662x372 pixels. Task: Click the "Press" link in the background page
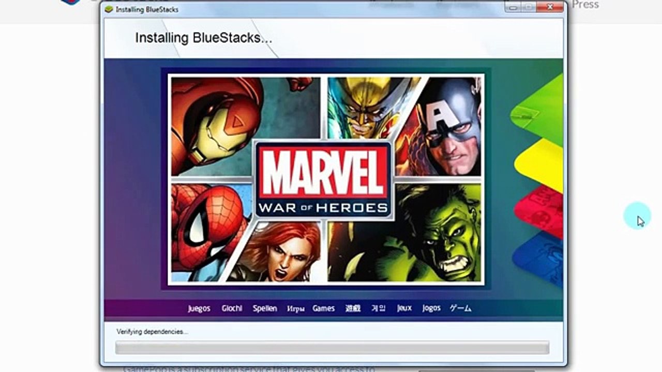click(x=585, y=4)
